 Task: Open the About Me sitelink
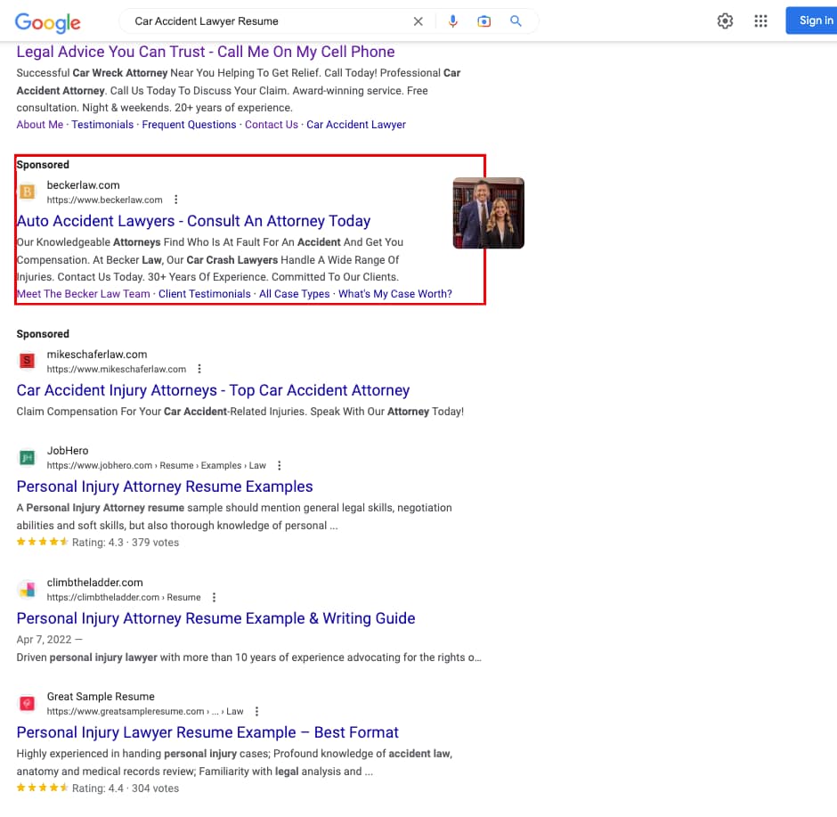click(x=39, y=125)
